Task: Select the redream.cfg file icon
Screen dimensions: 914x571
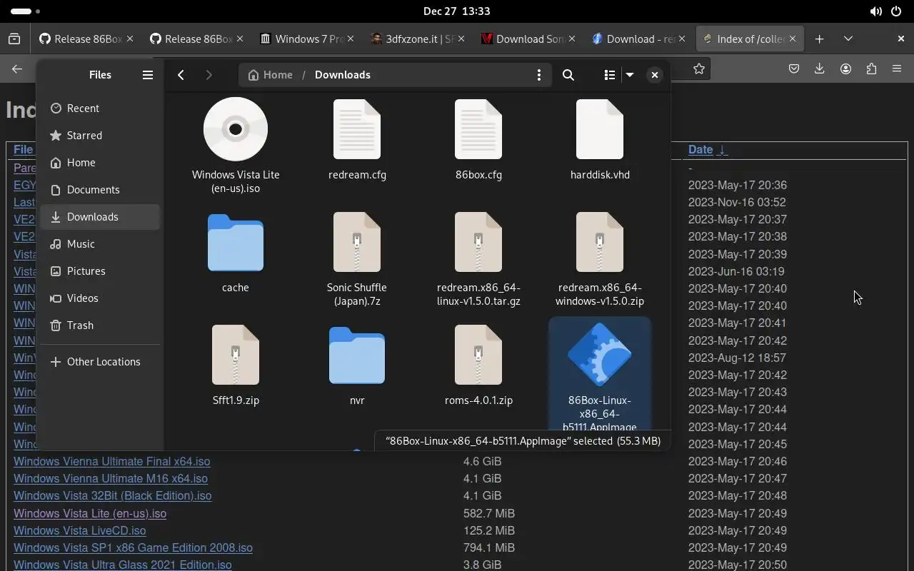Action: (x=357, y=129)
